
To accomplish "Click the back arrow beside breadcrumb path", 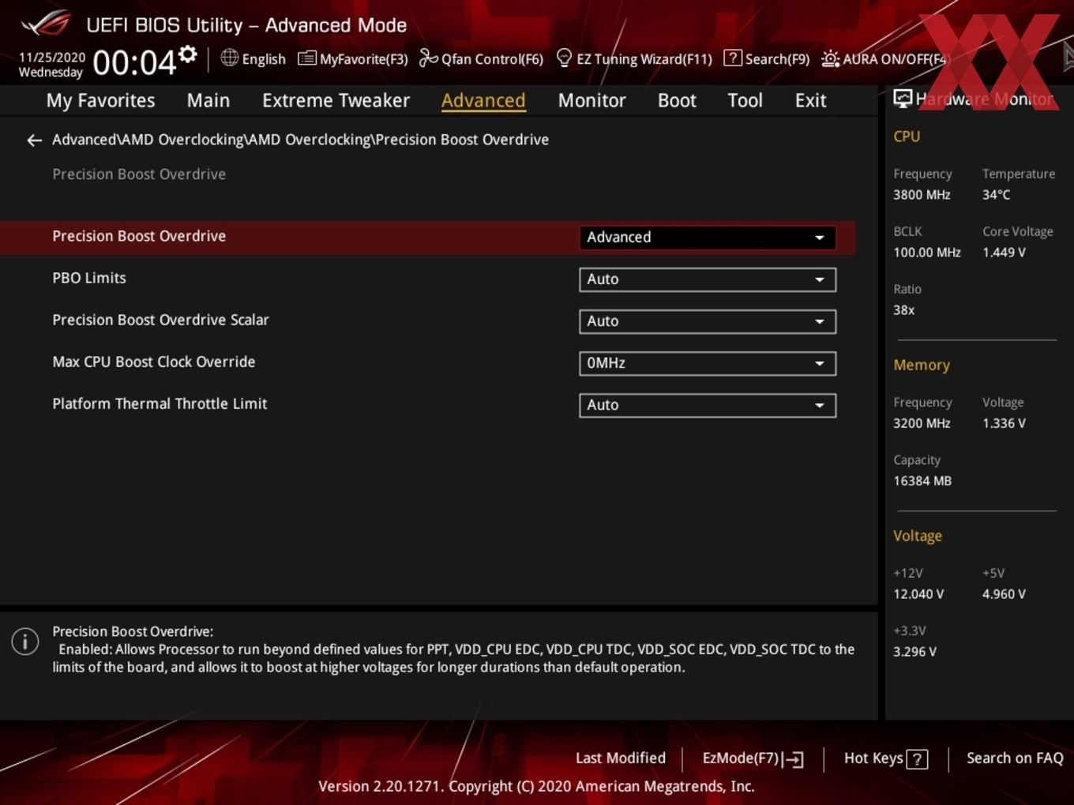I will pyautogui.click(x=34, y=140).
